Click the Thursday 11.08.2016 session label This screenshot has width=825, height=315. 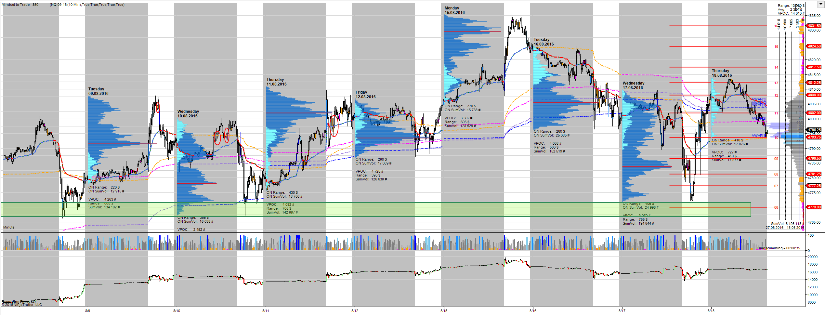click(277, 82)
